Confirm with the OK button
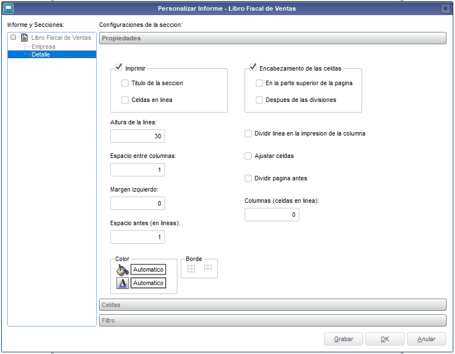Viewport: 455px width, 354px height. click(385, 339)
